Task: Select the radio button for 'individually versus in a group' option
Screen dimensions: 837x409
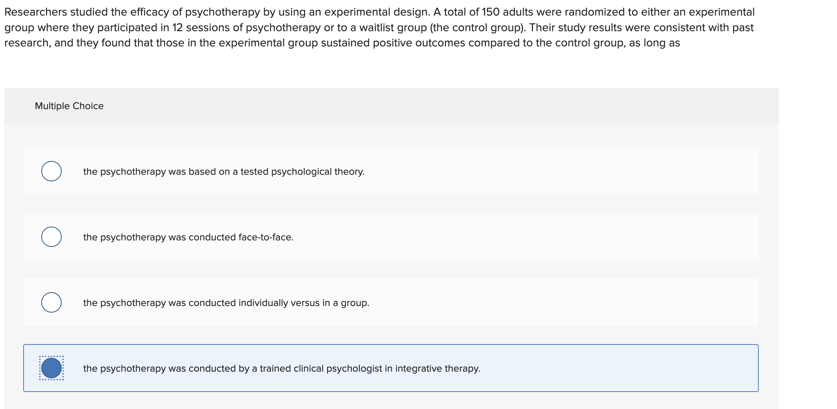Action: tap(51, 302)
